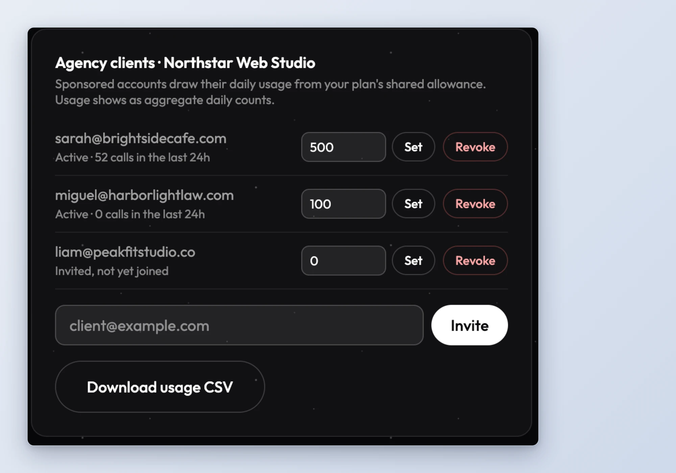The image size is (676, 473).
Task: Click the sponsored accounts description text
Action: 270,92
